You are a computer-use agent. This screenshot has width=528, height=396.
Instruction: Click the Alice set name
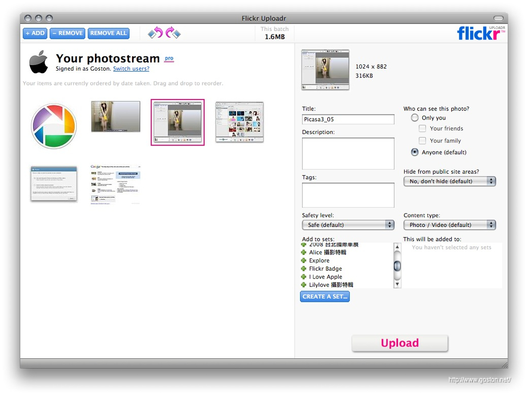[x=327, y=252]
